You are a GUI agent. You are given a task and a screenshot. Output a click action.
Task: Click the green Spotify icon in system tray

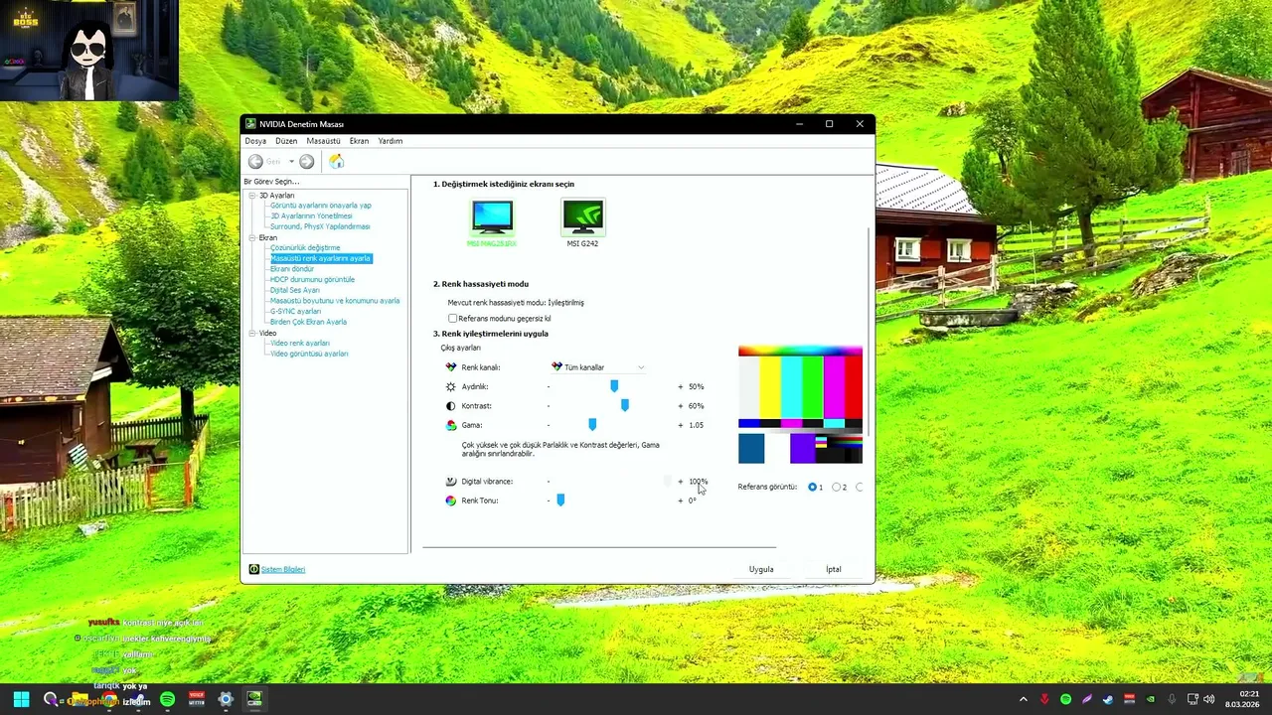pyautogui.click(x=1065, y=699)
